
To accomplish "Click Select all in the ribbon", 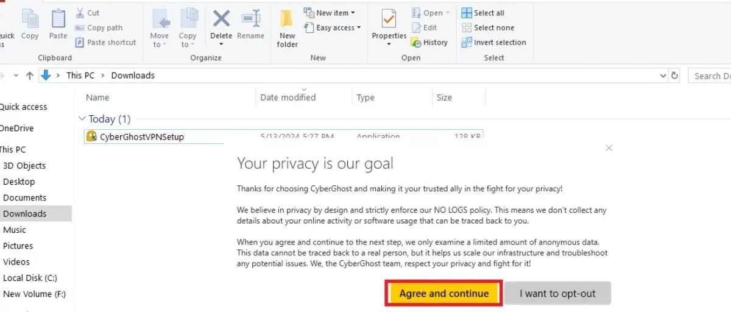I will [x=482, y=13].
